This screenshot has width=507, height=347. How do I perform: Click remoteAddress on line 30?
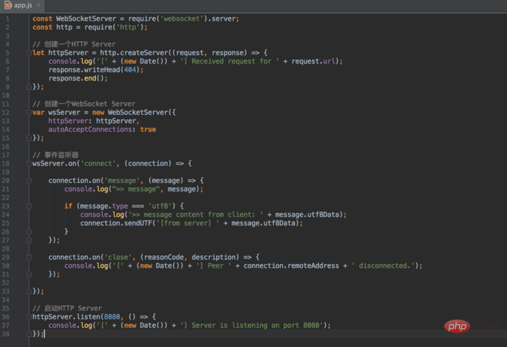(x=313, y=265)
